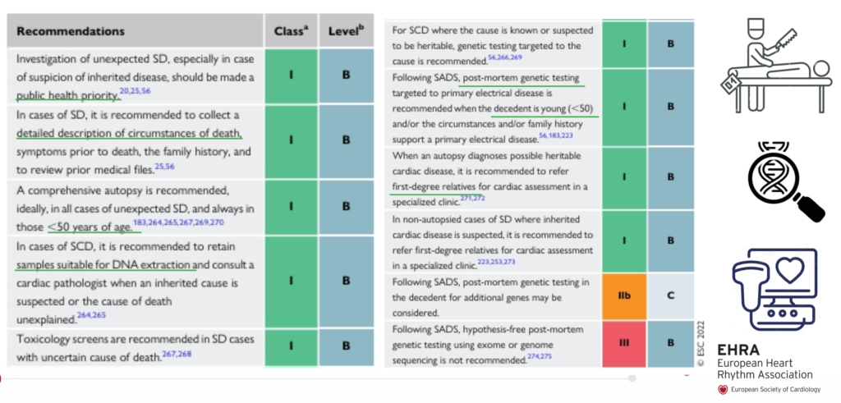Click the video progress bar handle
841x403 pixels.
click(x=632, y=378)
